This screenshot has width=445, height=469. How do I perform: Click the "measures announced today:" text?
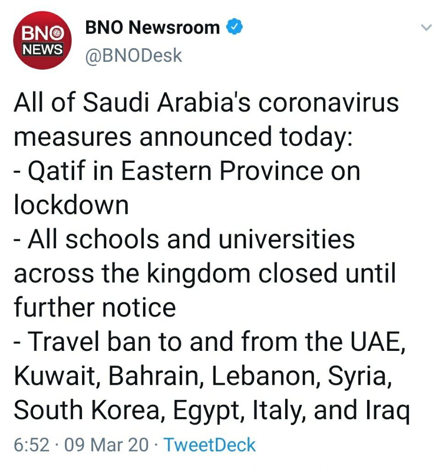(183, 137)
